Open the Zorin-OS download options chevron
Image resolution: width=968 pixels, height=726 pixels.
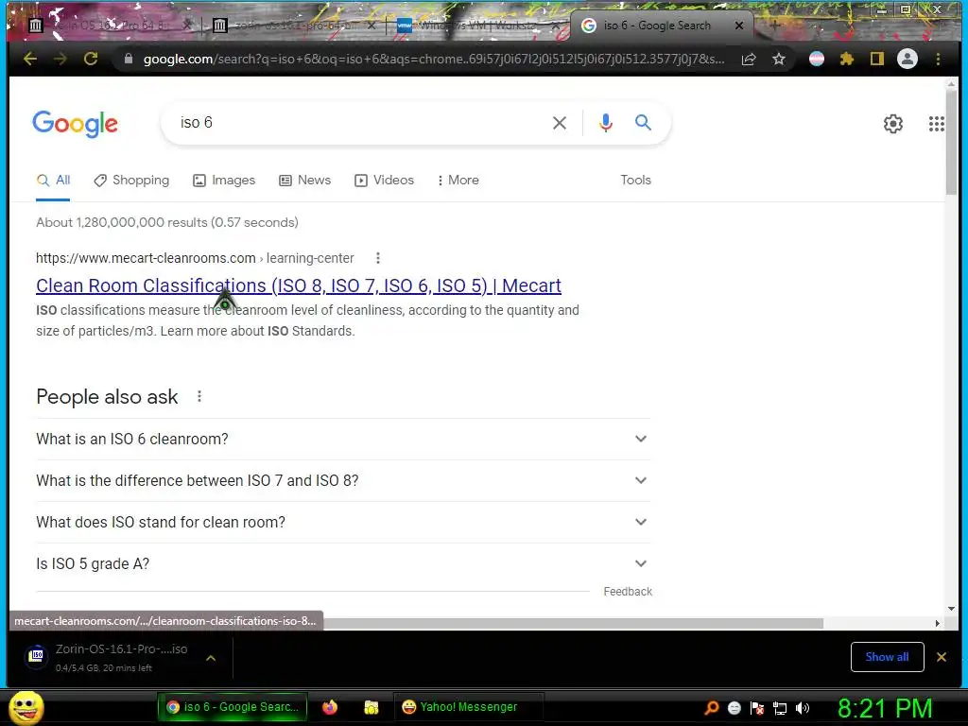pyautogui.click(x=211, y=658)
